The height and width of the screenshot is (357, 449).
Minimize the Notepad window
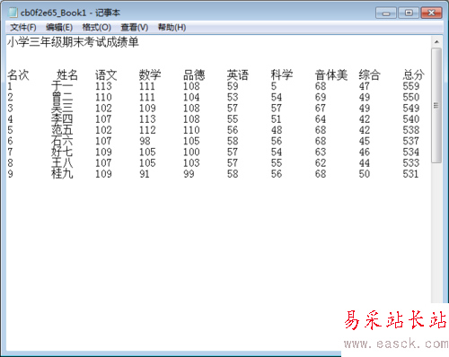coord(386,13)
